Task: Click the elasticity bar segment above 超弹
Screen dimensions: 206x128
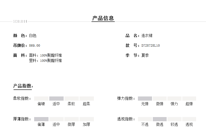Action: point(189,99)
